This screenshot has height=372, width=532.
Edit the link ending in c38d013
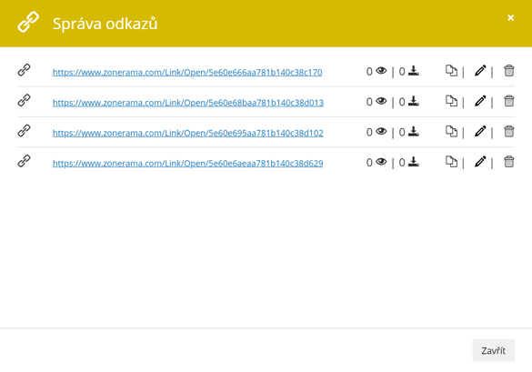click(480, 101)
